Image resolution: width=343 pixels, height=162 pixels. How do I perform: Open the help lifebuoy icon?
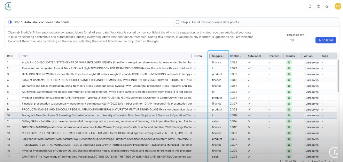(x=318, y=6)
